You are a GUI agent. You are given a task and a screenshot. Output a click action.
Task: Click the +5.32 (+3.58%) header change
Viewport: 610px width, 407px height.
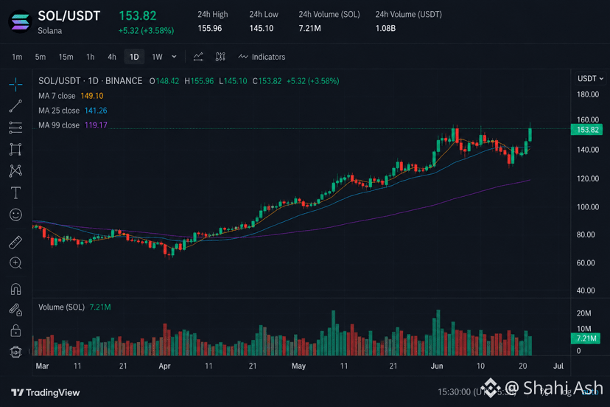[147, 31]
